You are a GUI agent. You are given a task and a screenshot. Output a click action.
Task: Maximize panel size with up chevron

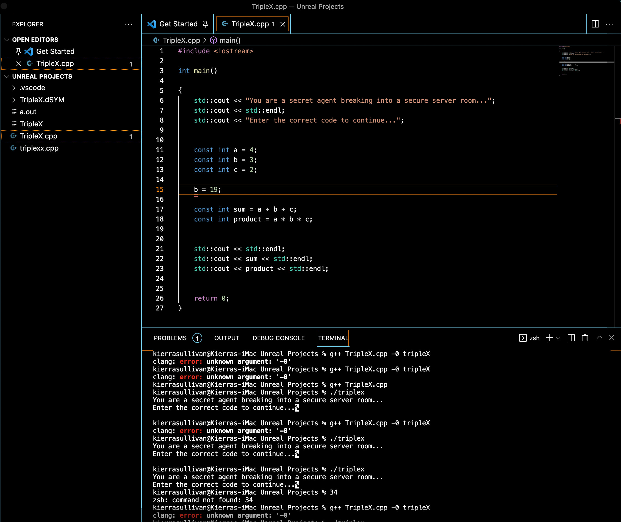pos(599,337)
